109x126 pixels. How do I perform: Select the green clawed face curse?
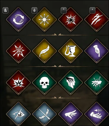click(71, 83)
